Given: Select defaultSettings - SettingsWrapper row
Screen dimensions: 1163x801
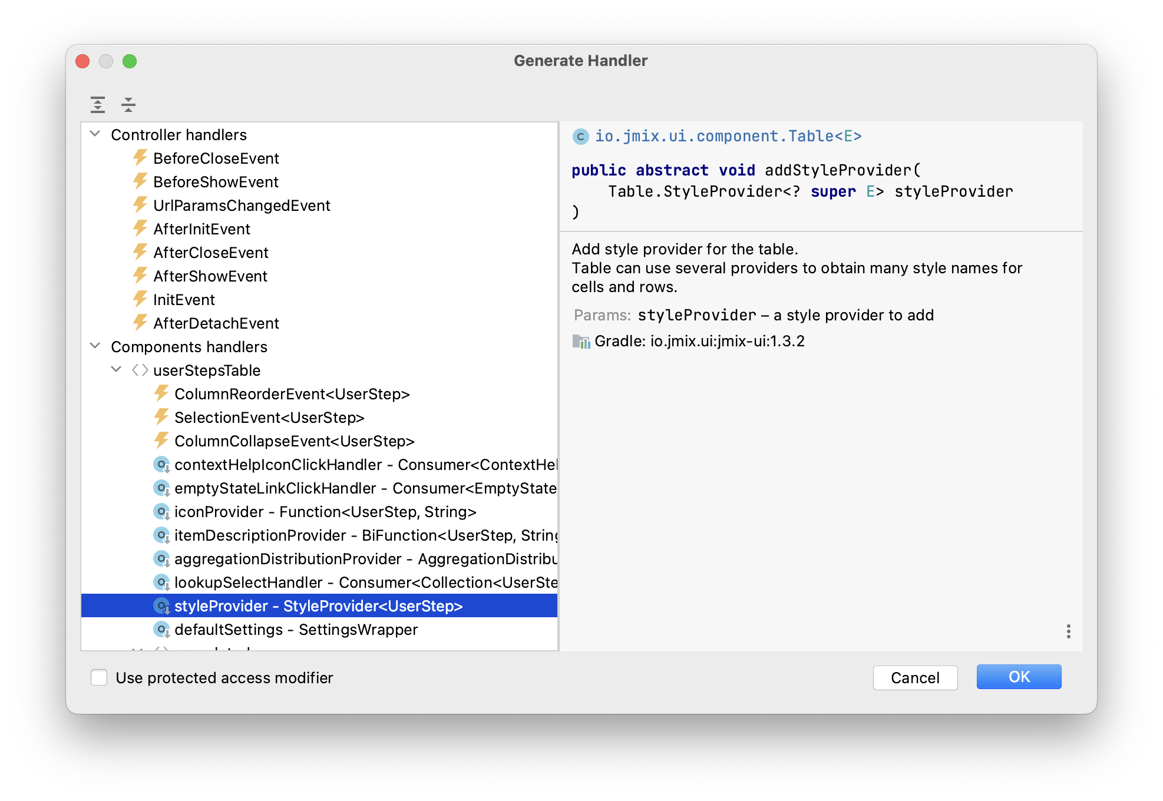Looking at the screenshot, I should [319, 630].
